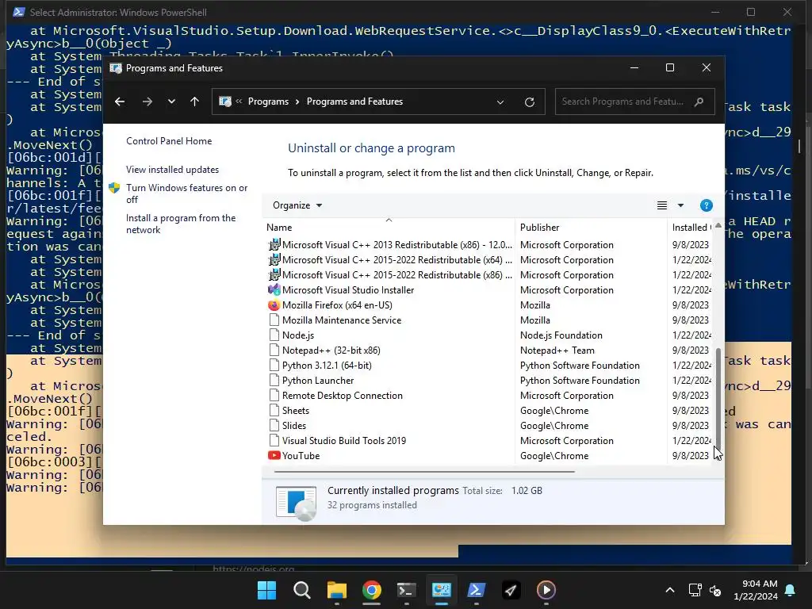The height and width of the screenshot is (609, 812).
Task: Open the recent locations chevron
Action: 171,101
